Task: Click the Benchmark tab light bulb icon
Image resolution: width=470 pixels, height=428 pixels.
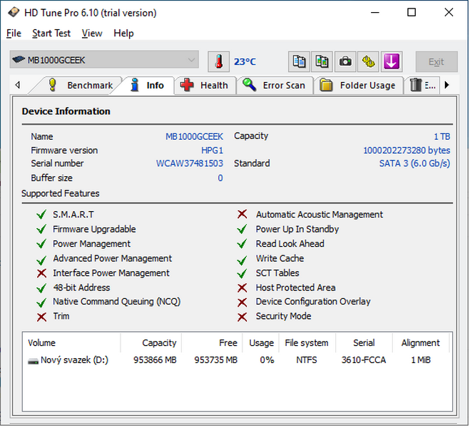Action: coord(53,85)
